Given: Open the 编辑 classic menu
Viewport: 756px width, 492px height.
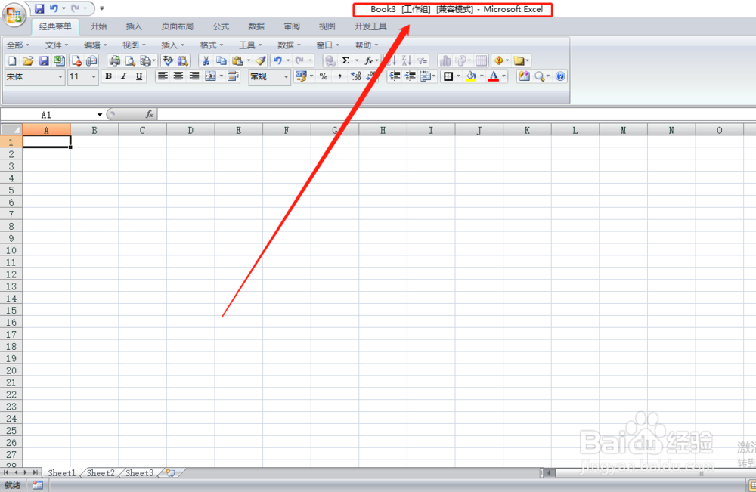Looking at the screenshot, I should (95, 45).
